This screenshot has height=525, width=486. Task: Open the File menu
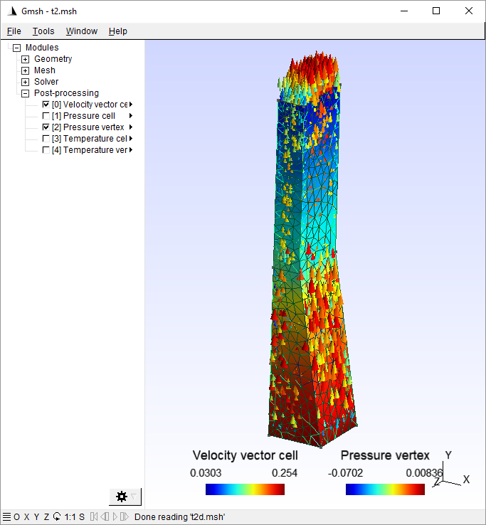[x=14, y=31]
